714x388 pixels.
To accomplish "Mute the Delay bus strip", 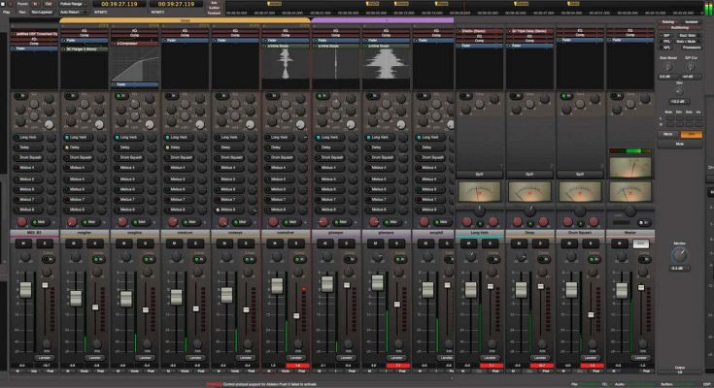I will click(520, 243).
